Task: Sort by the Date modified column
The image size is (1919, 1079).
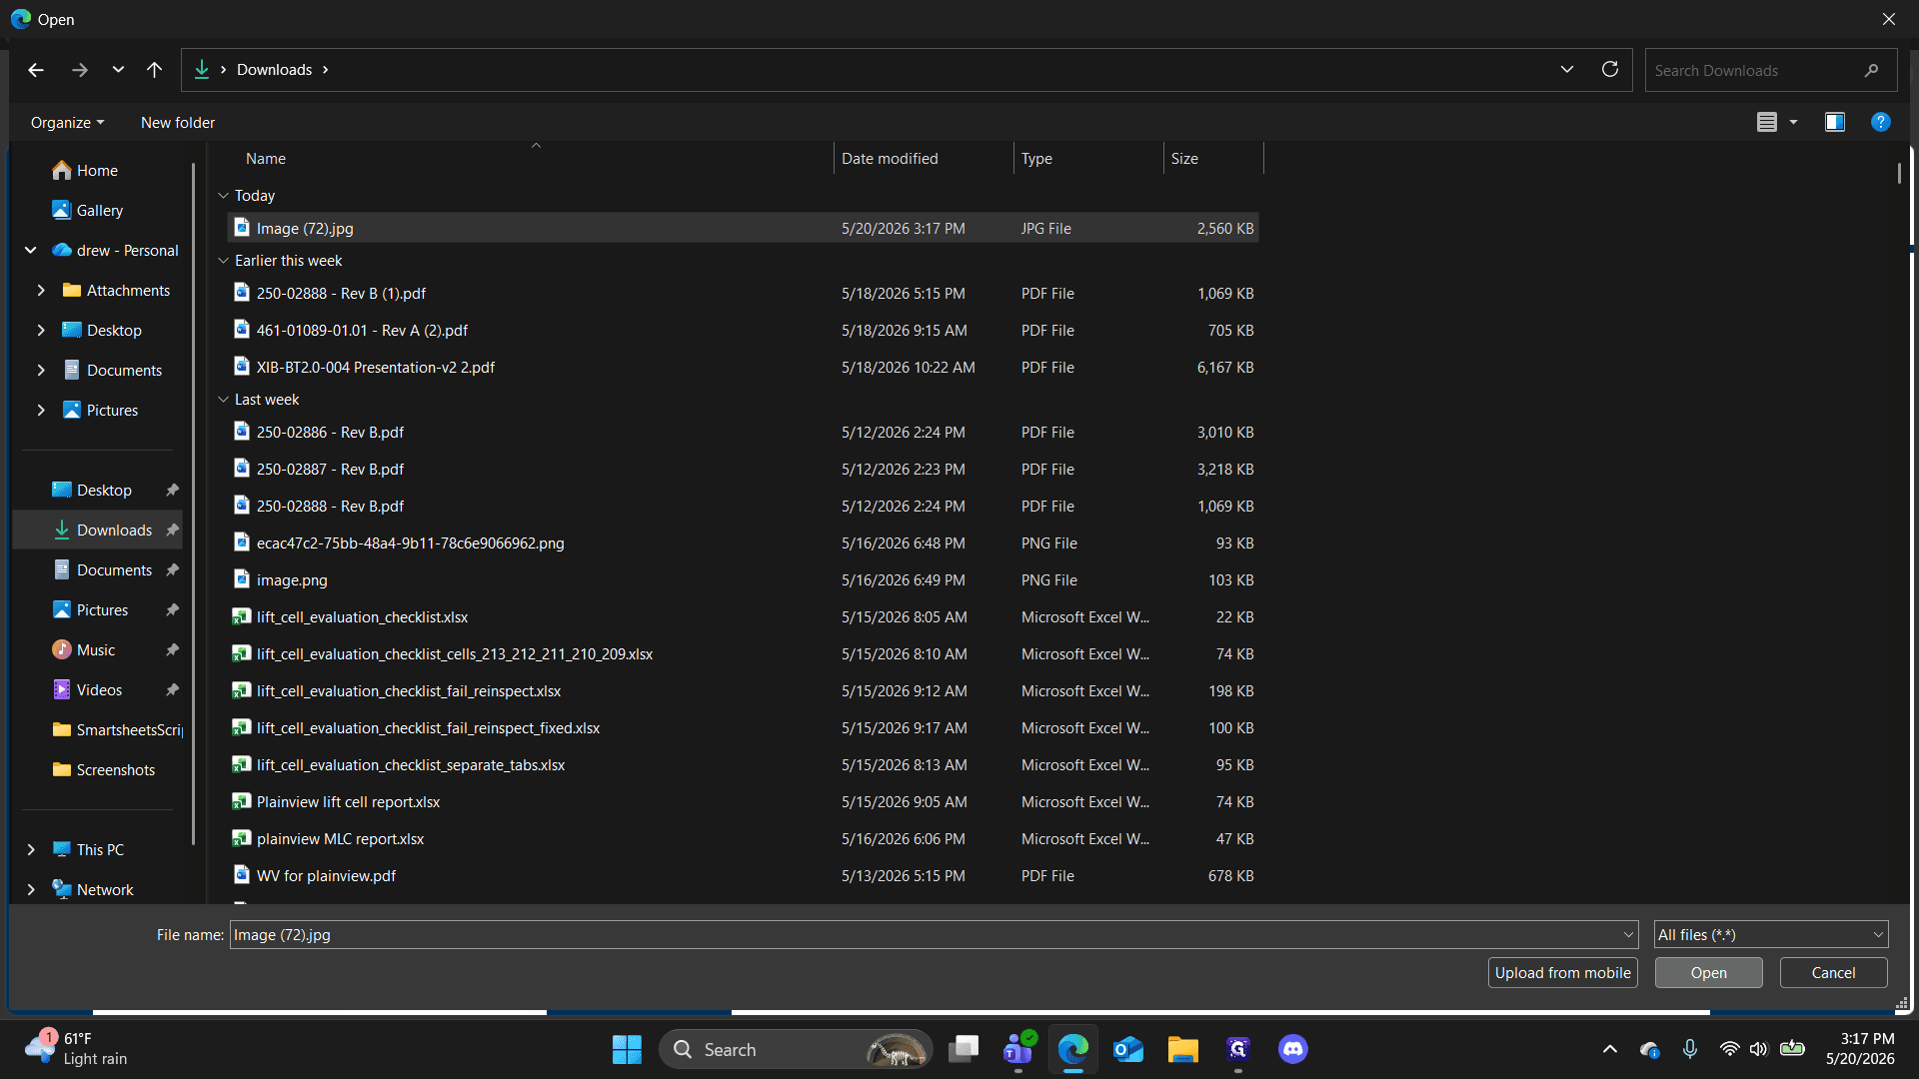Action: [x=890, y=159]
